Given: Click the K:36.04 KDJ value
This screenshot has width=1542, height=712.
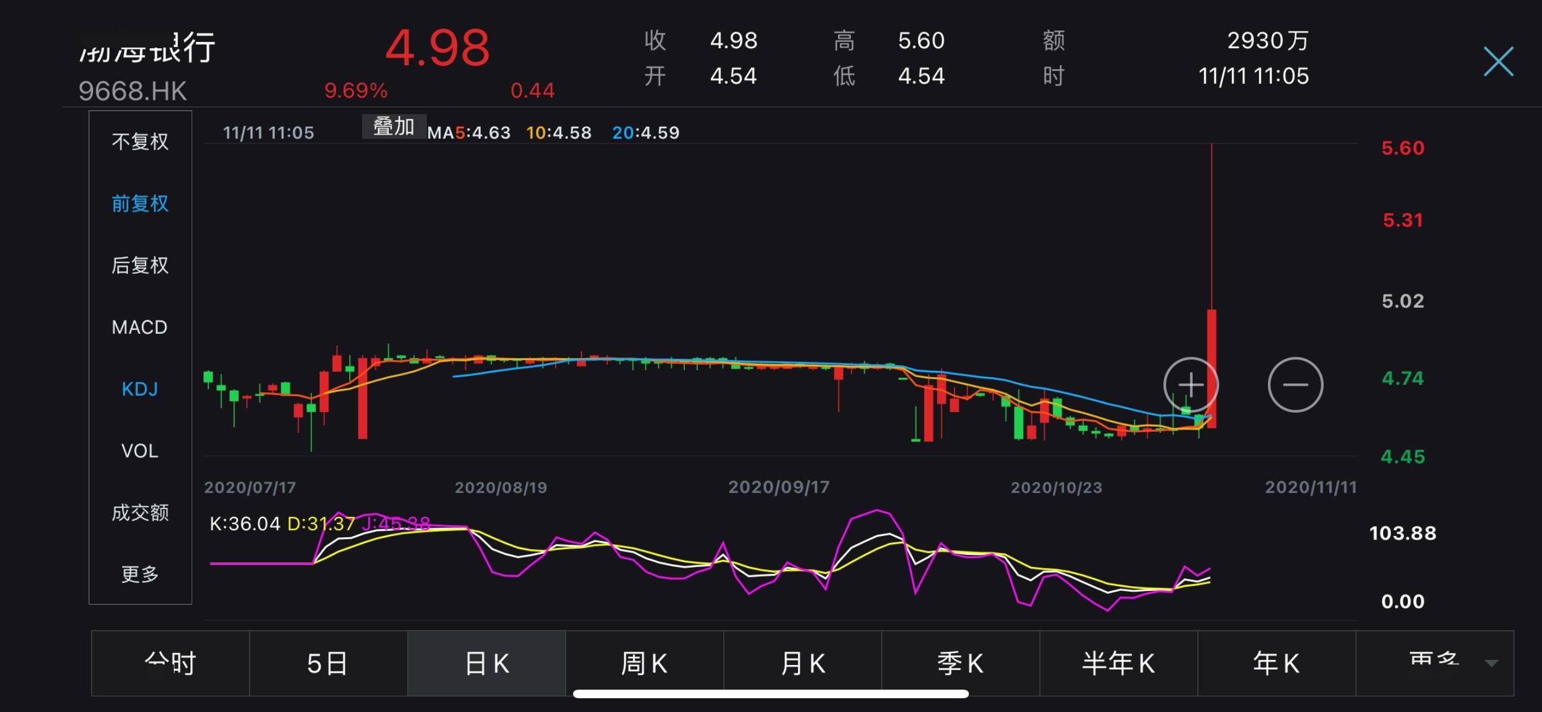Looking at the screenshot, I should 245,524.
